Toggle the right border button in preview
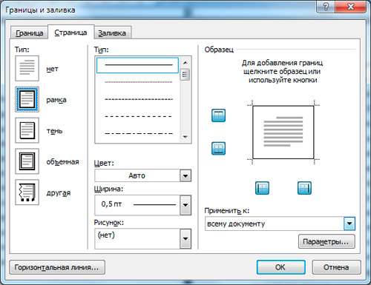371x285 pixels. (304, 188)
